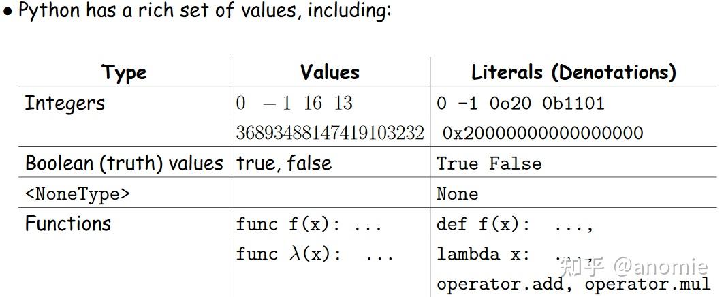The image size is (726, 297).
Task: Select the integer value 36893488147419103232
Action: pos(330,133)
